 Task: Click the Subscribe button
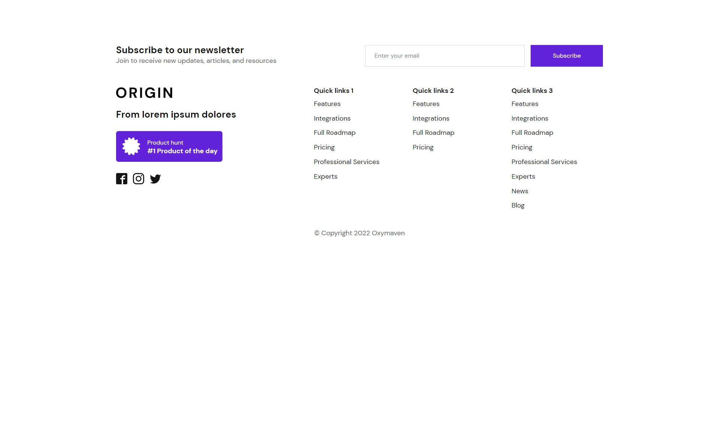pos(567,56)
